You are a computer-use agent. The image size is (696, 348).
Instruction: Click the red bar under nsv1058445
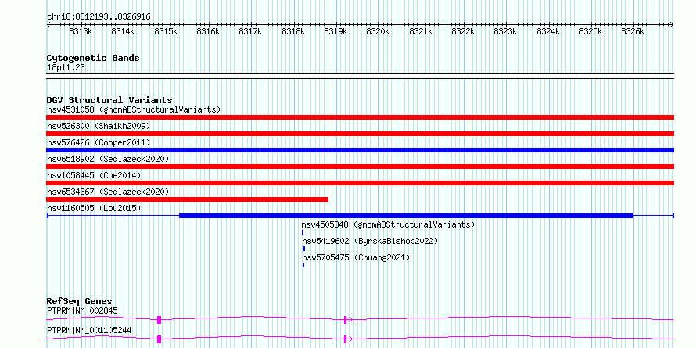[x=360, y=183]
